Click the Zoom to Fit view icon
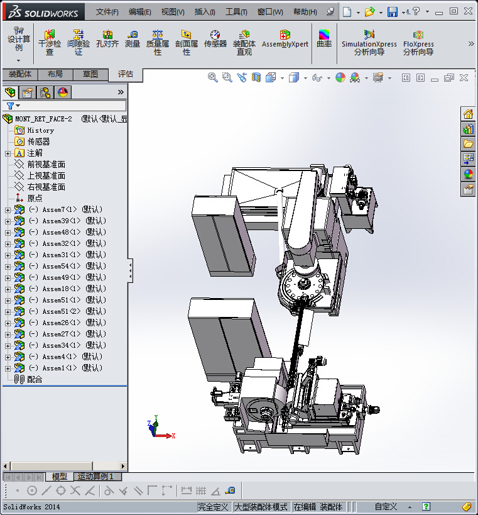The image size is (478, 515). pyautogui.click(x=213, y=77)
